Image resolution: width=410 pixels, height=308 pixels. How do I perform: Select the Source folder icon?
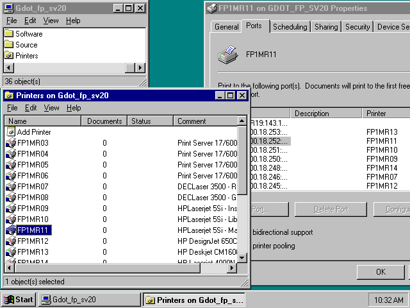9,44
